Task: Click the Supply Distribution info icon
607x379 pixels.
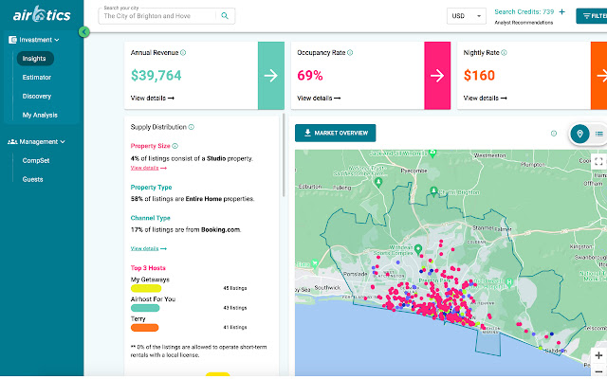Action: click(191, 127)
